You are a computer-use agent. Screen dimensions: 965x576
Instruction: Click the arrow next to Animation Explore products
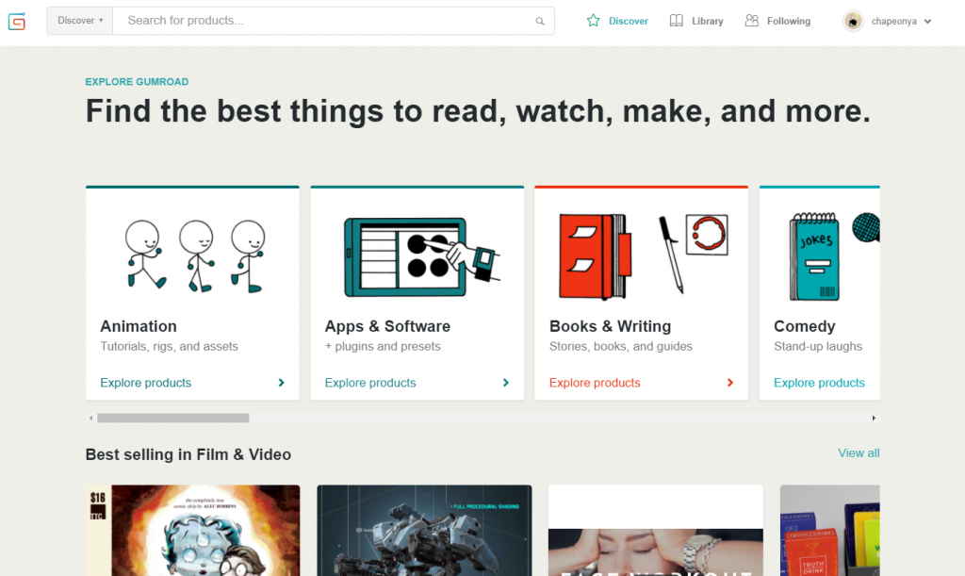click(281, 383)
